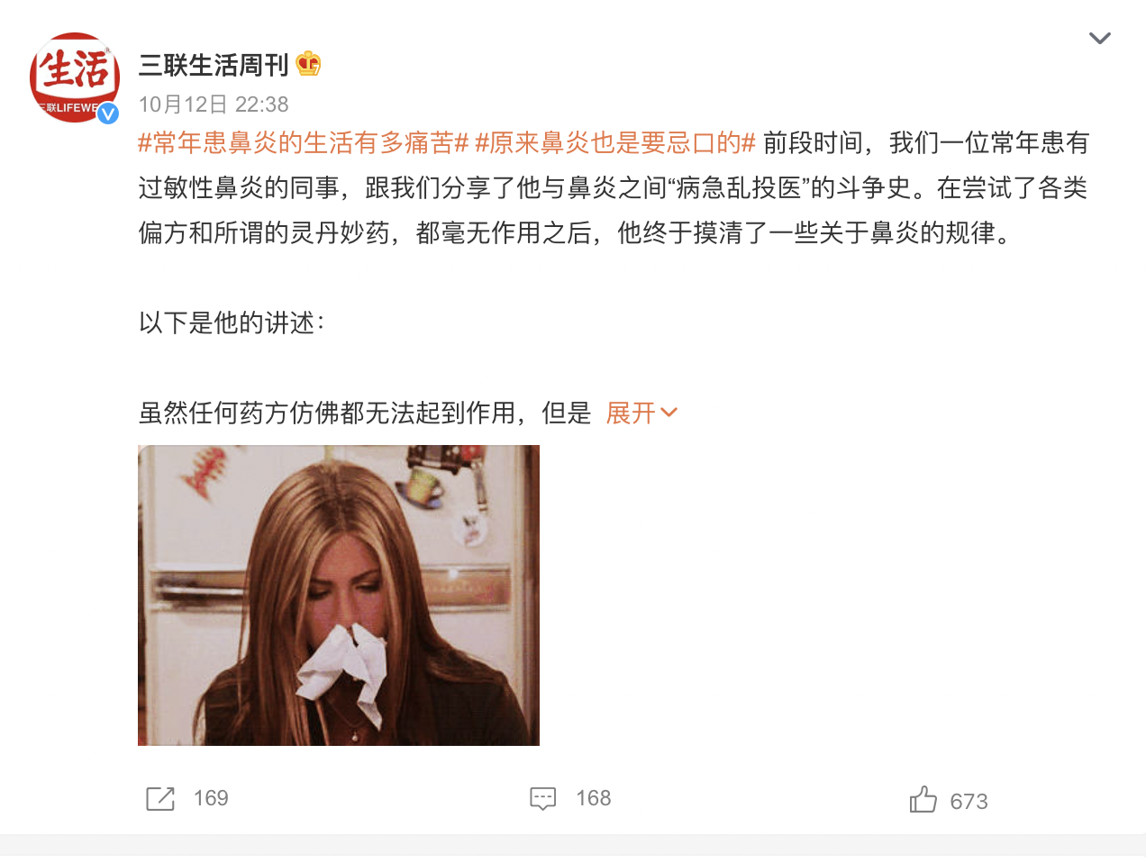Open hashtag #原来鼻炎也是要忌口的#
The image size is (1146, 863).
615,143
